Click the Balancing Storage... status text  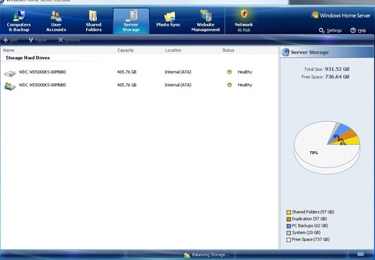click(x=211, y=255)
